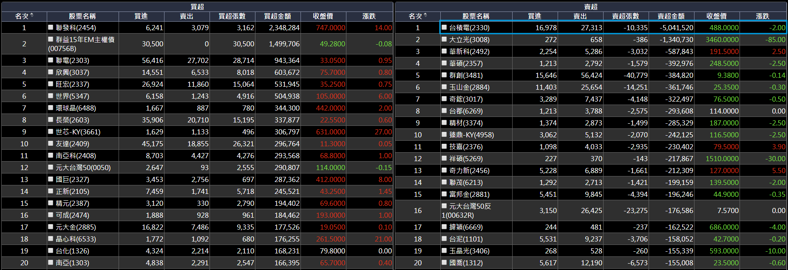Open stock name 元大金(2885)

pyautogui.click(x=76, y=227)
